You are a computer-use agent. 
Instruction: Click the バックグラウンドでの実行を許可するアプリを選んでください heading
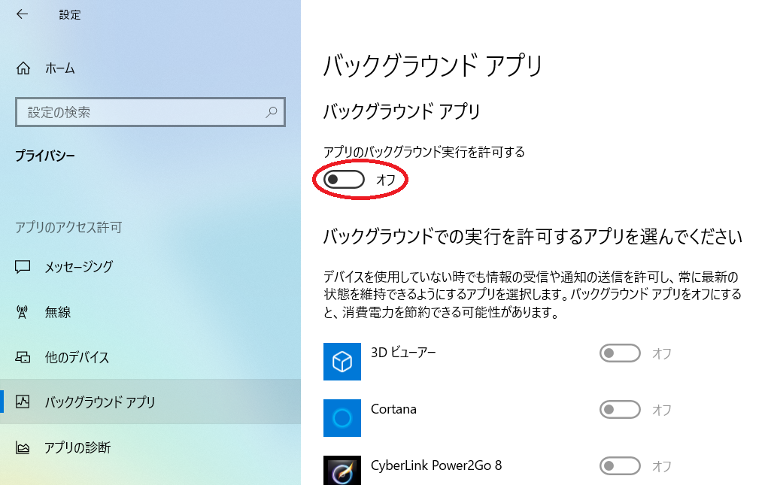[533, 237]
